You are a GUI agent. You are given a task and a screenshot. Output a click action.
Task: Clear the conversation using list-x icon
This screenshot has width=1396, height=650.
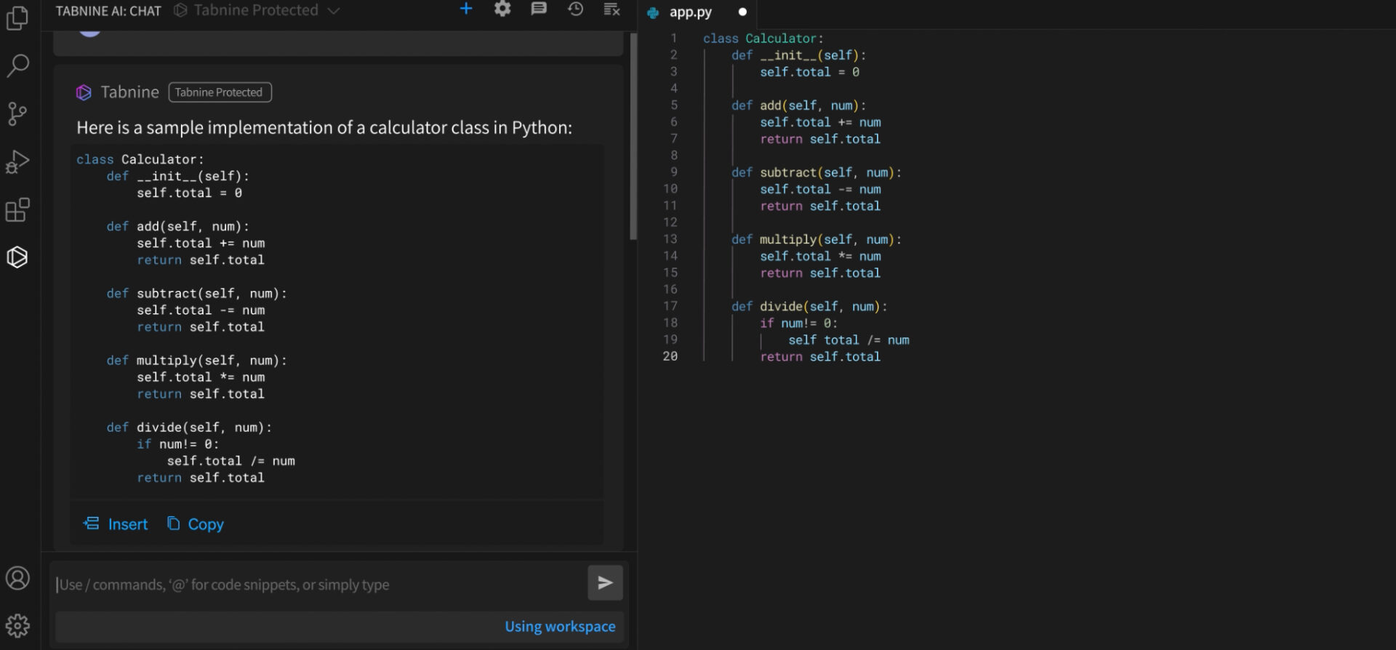click(611, 9)
